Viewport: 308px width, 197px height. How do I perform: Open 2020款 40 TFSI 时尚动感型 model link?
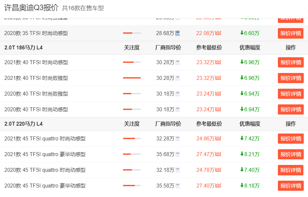pyautogui.click(x=36, y=109)
